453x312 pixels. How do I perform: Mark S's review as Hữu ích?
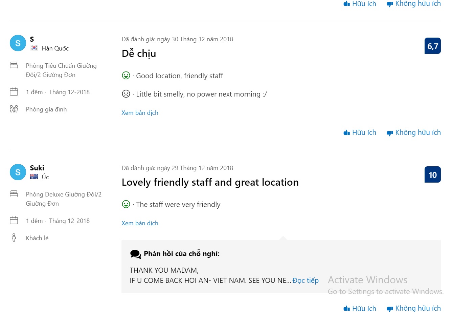click(360, 132)
